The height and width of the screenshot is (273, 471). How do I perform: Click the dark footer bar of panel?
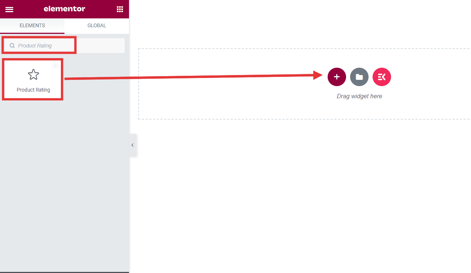[64, 272]
